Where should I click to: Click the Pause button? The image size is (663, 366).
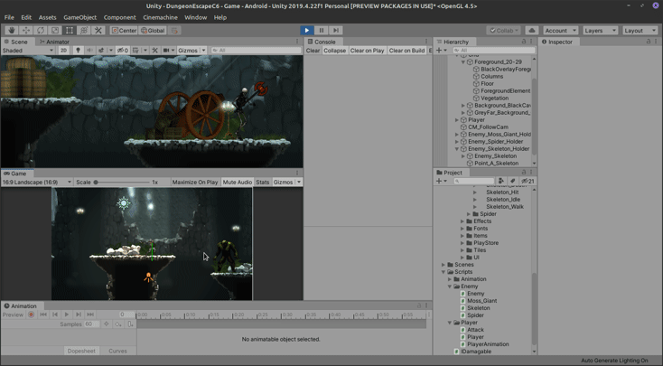pyautogui.click(x=322, y=31)
